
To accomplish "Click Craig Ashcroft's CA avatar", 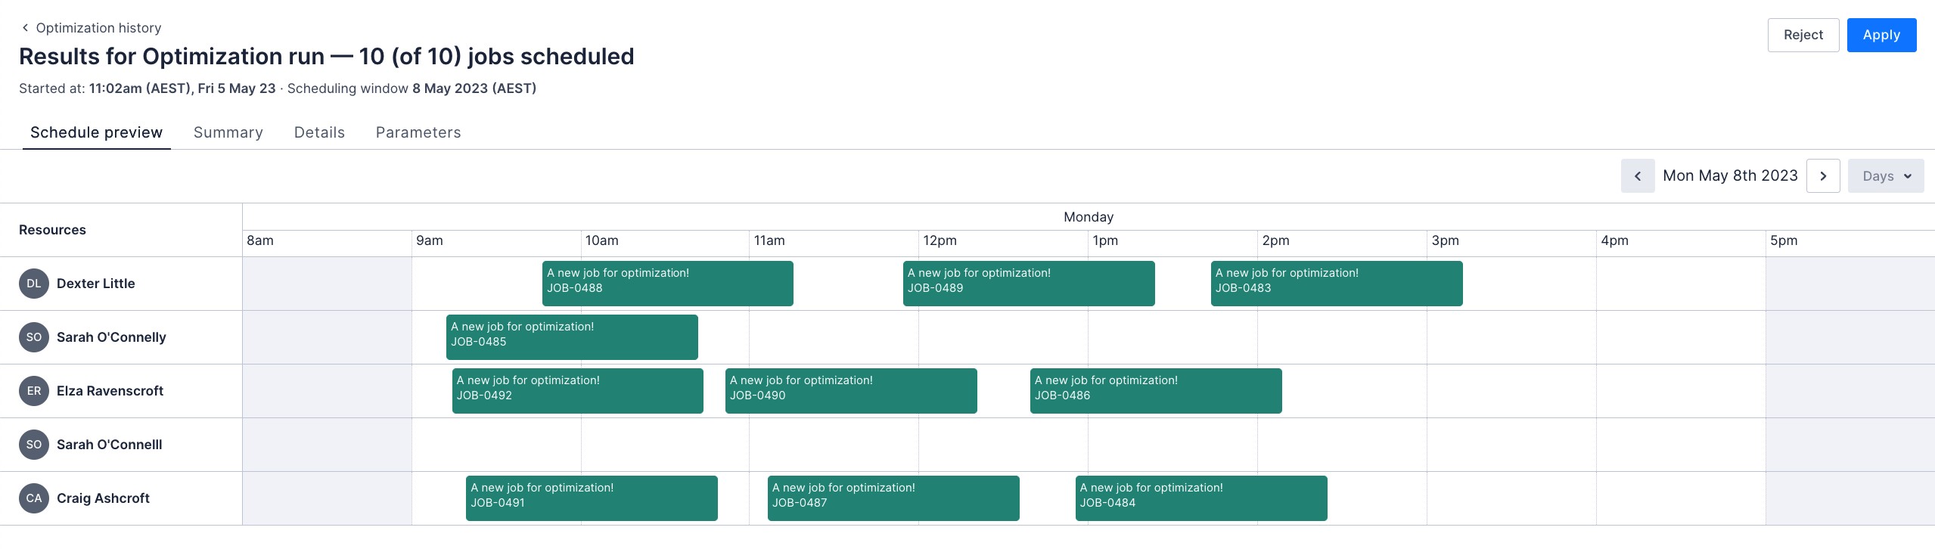I will pos(34,498).
